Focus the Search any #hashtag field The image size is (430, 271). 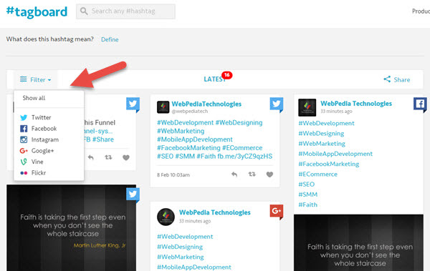click(125, 11)
